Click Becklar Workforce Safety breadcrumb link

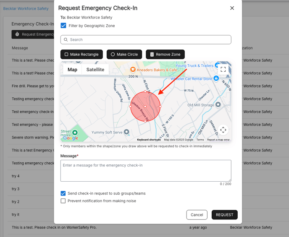pos(26,8)
